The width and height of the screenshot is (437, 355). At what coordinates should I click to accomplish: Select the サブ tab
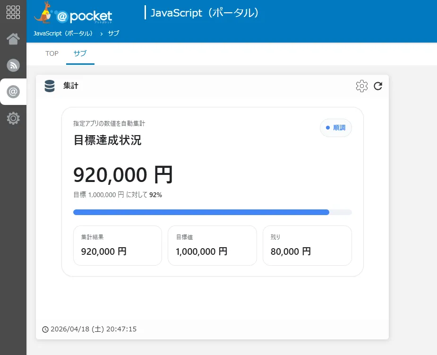coord(80,53)
